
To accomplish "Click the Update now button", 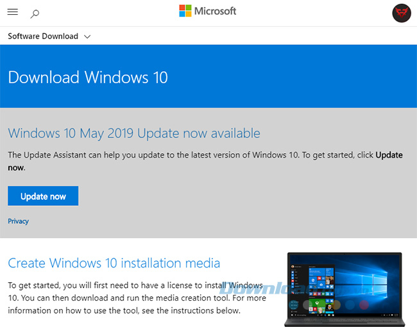I will coord(43,196).
